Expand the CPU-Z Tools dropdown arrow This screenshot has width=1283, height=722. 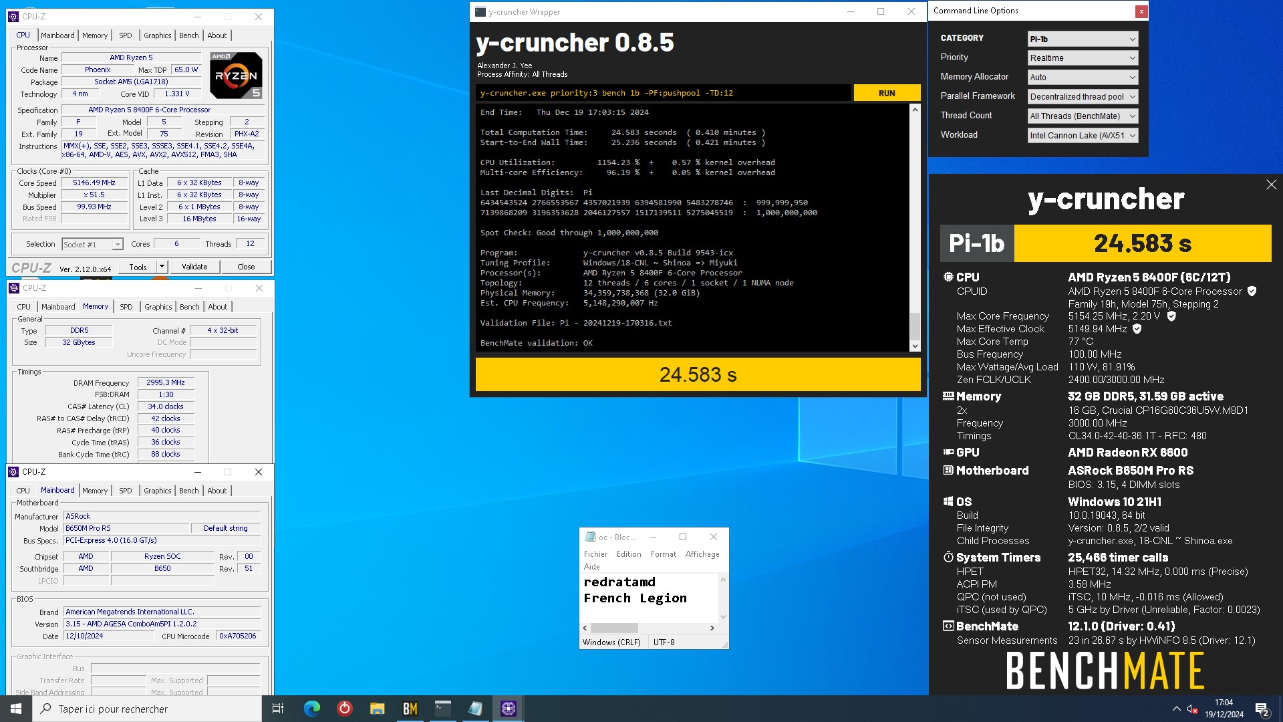tap(162, 267)
